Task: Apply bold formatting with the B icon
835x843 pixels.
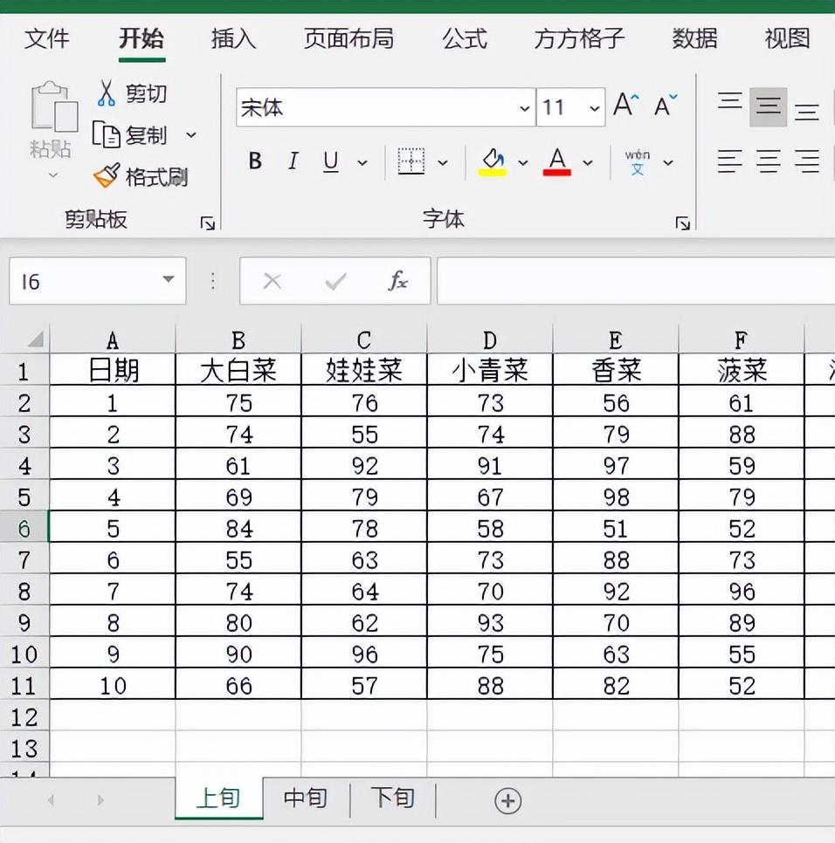Action: tap(254, 161)
